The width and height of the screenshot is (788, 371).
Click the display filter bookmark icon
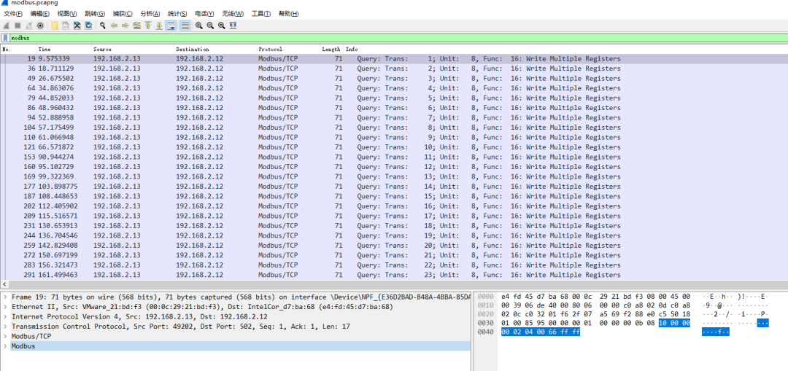coord(6,38)
